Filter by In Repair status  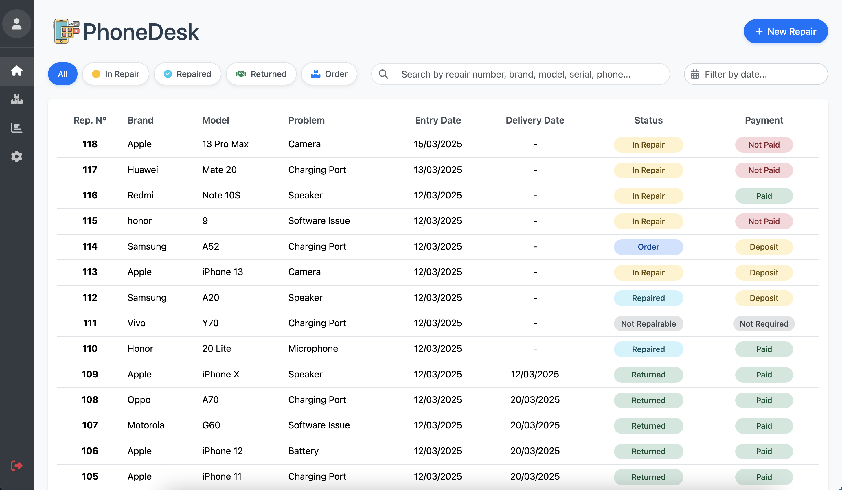tap(116, 74)
